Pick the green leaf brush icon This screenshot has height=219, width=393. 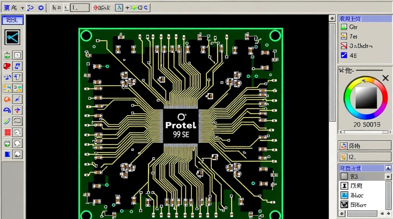pos(7,121)
